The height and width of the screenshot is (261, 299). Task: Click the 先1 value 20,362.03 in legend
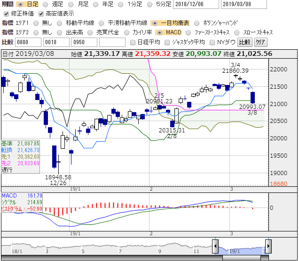click(28, 157)
